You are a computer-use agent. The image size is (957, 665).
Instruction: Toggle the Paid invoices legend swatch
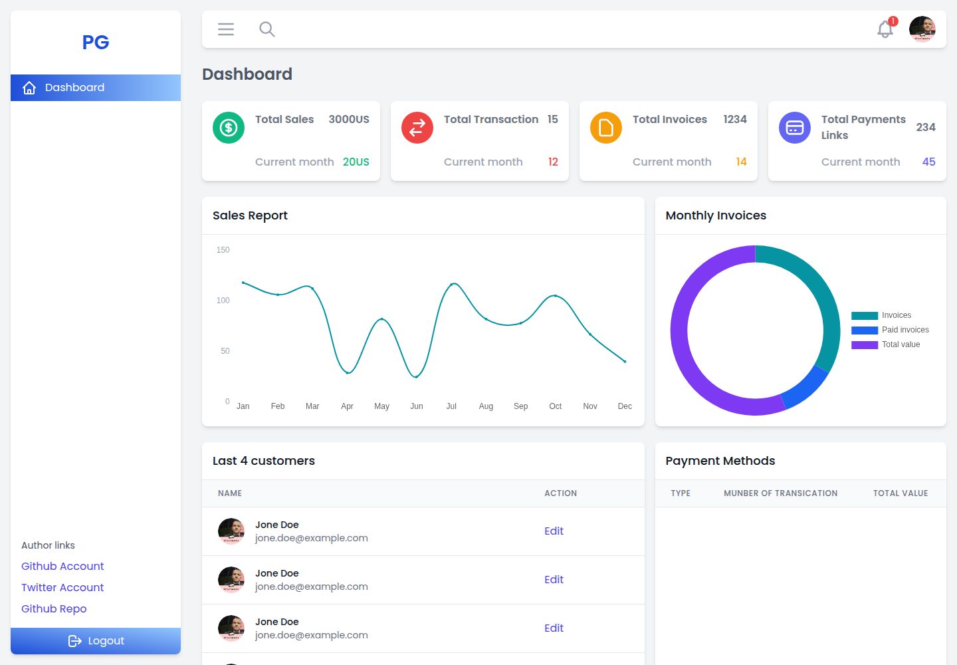point(865,330)
